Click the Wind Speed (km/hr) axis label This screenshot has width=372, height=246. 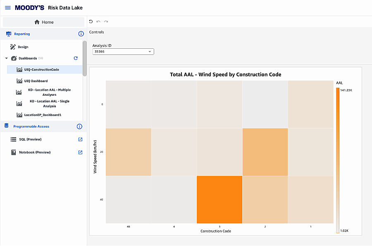pos(95,157)
